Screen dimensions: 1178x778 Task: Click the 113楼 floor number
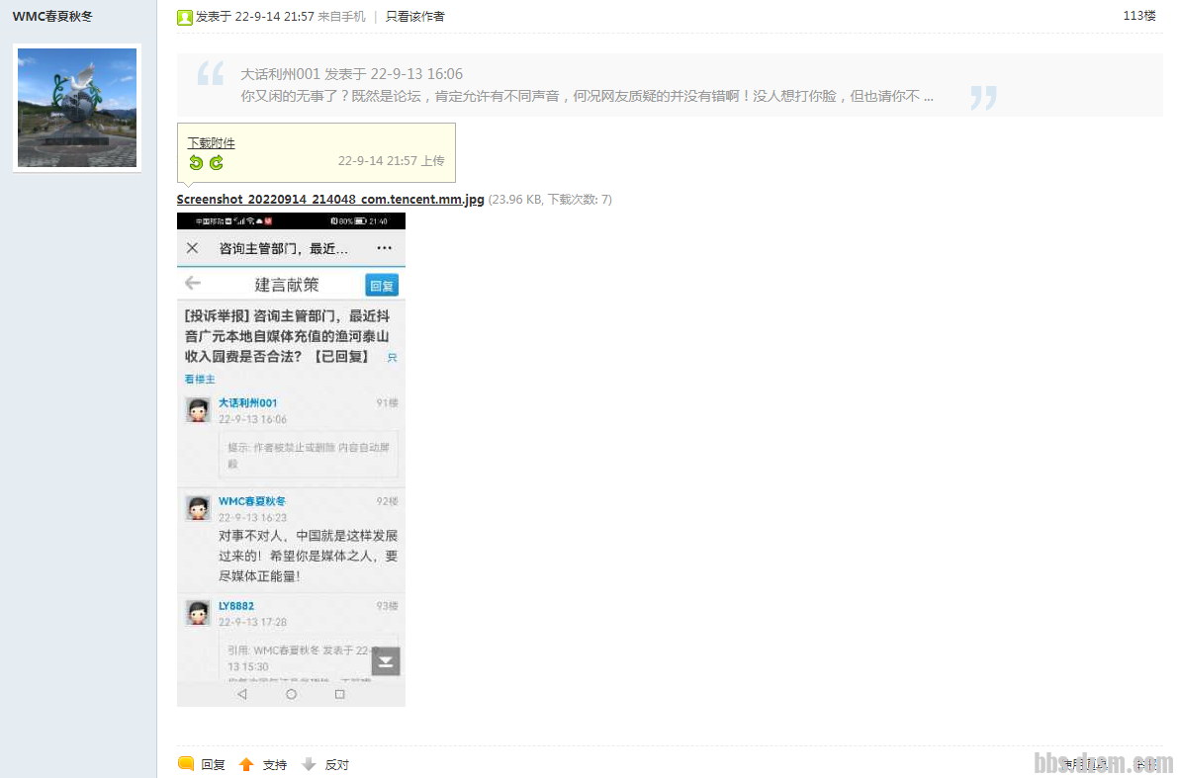(1138, 16)
